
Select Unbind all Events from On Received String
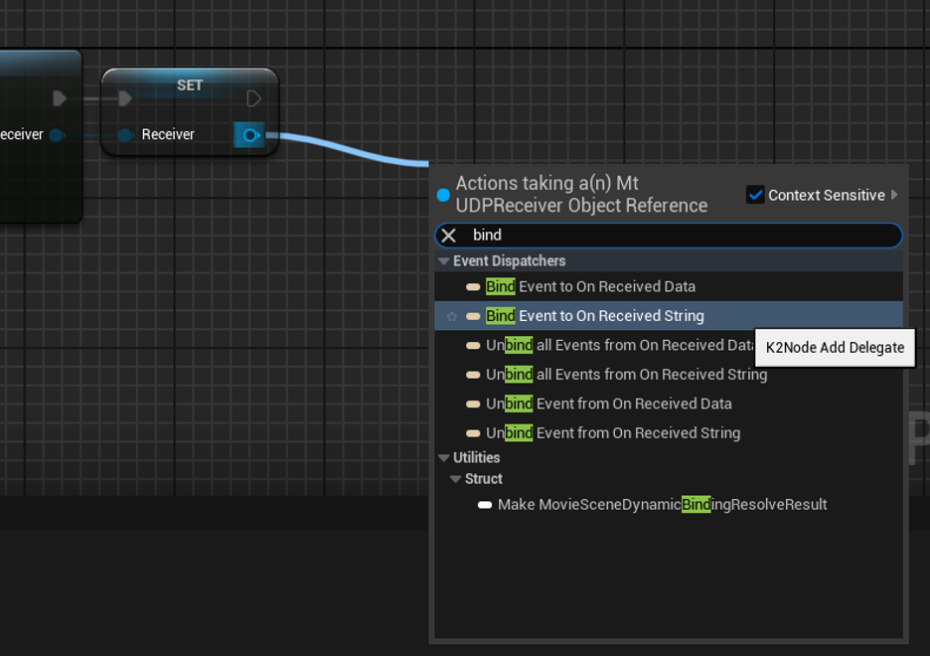pos(626,375)
